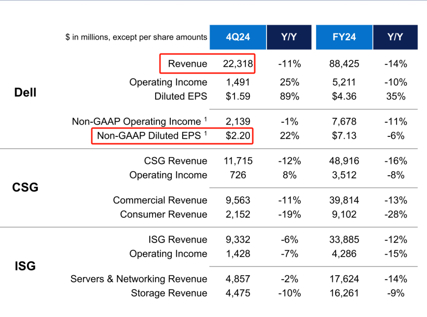Click the Y/Y header next to FY24
The width and height of the screenshot is (427, 317).
[x=395, y=37]
